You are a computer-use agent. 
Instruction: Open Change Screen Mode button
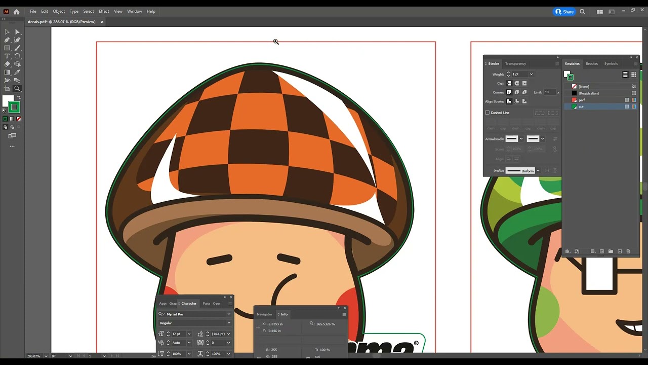12,136
